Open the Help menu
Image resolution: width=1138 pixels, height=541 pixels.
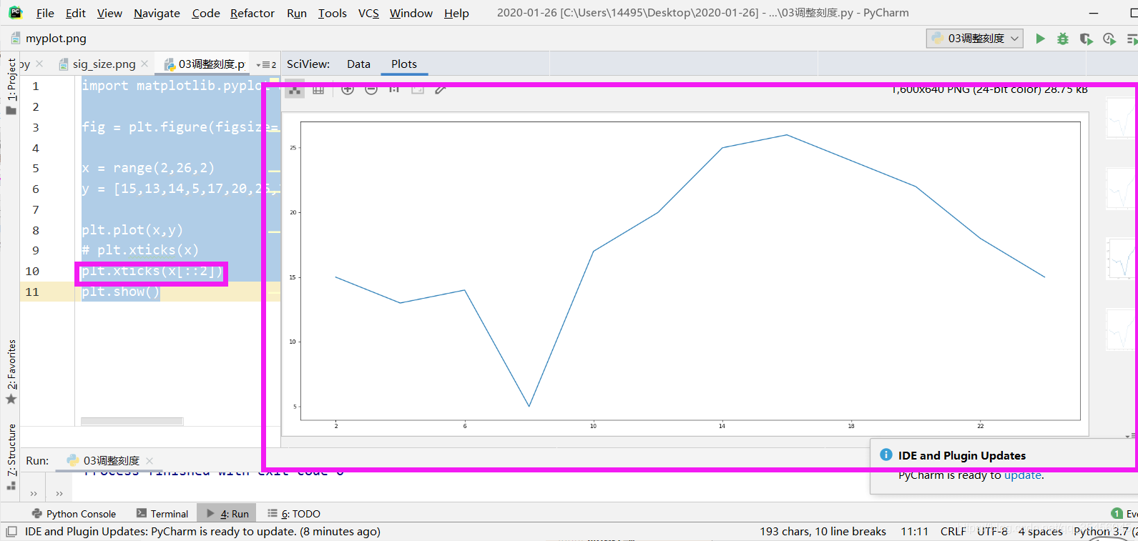(x=456, y=13)
